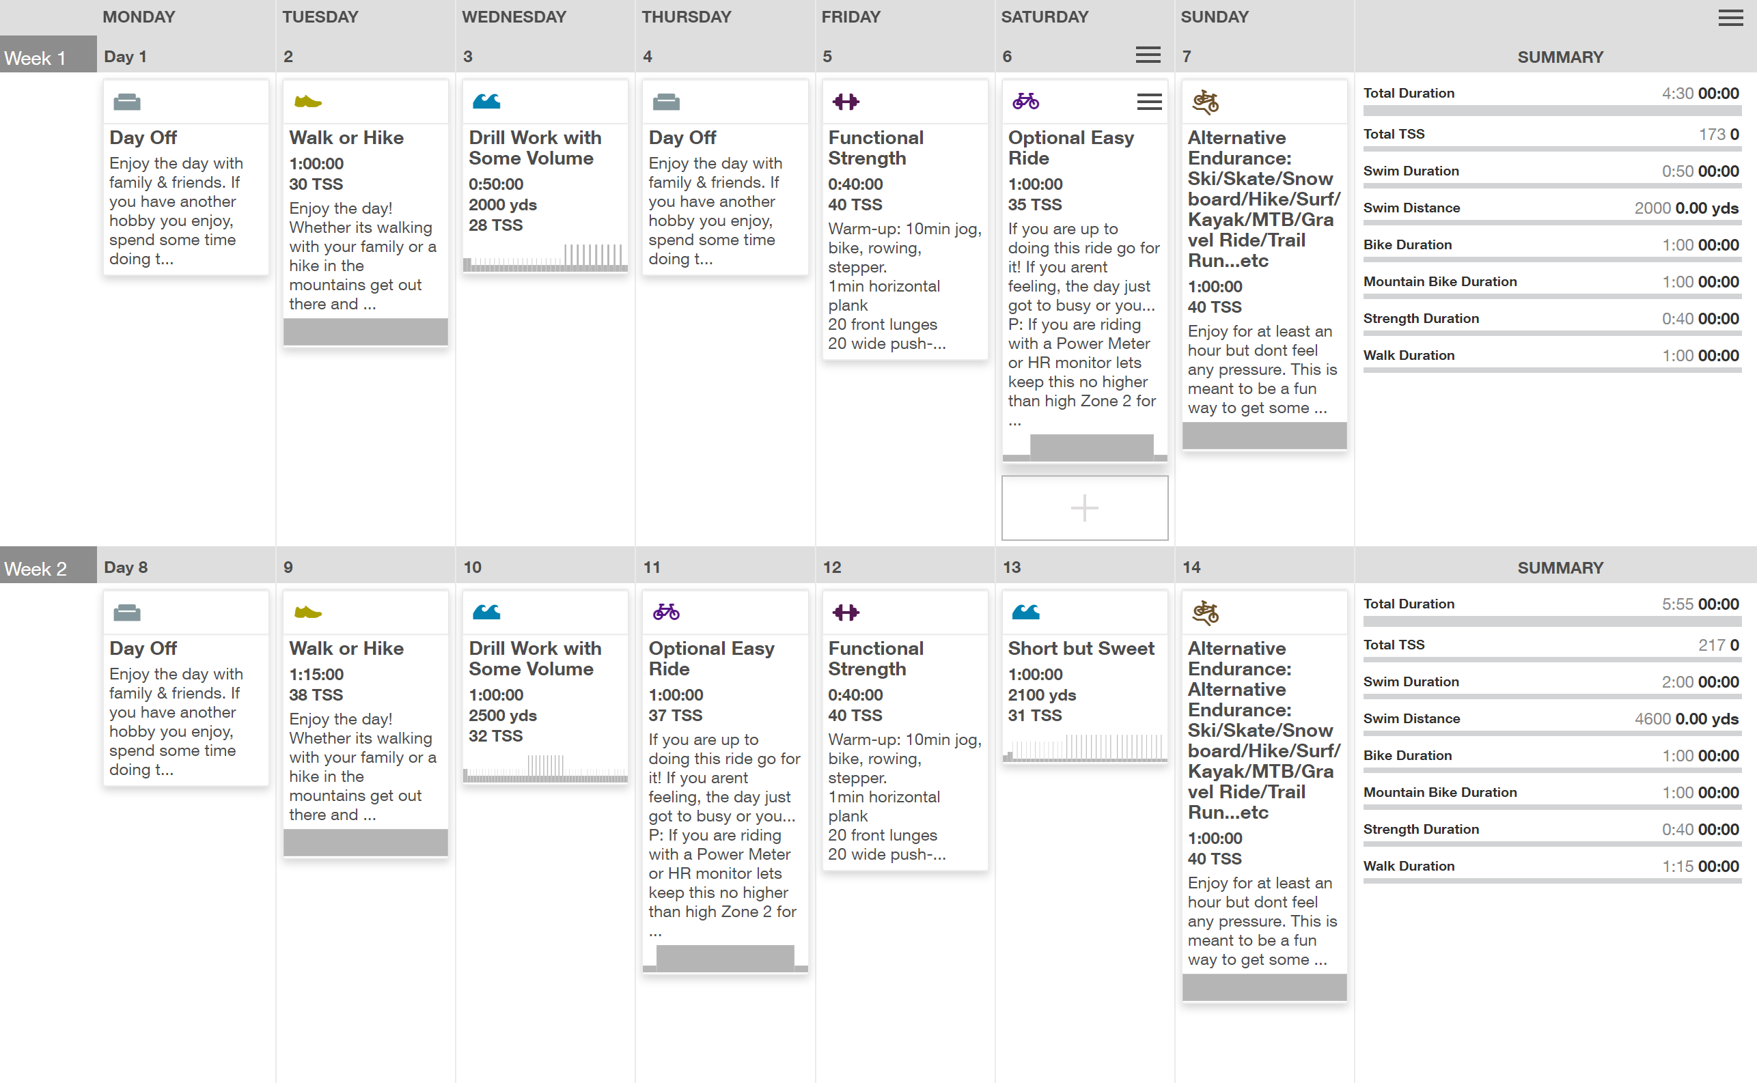Click the strength dumbbell icon on Friday Week 1
The height and width of the screenshot is (1083, 1757).
846,102
